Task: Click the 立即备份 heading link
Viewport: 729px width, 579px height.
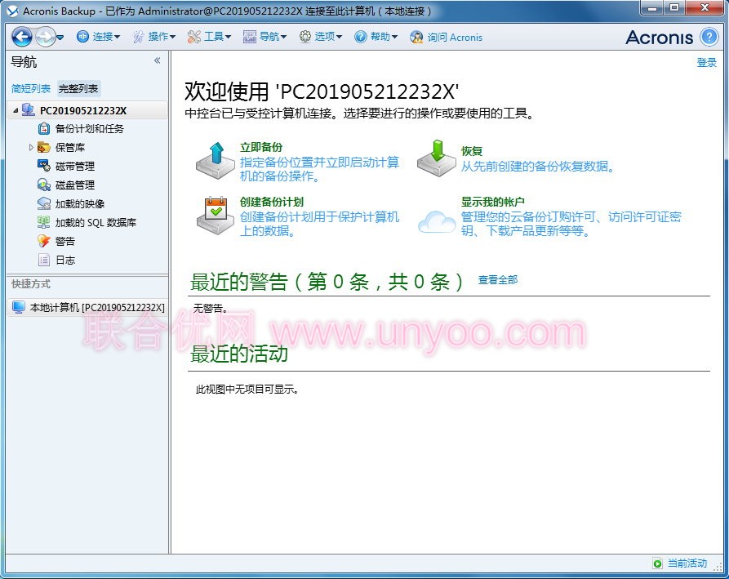Action: pos(260,148)
